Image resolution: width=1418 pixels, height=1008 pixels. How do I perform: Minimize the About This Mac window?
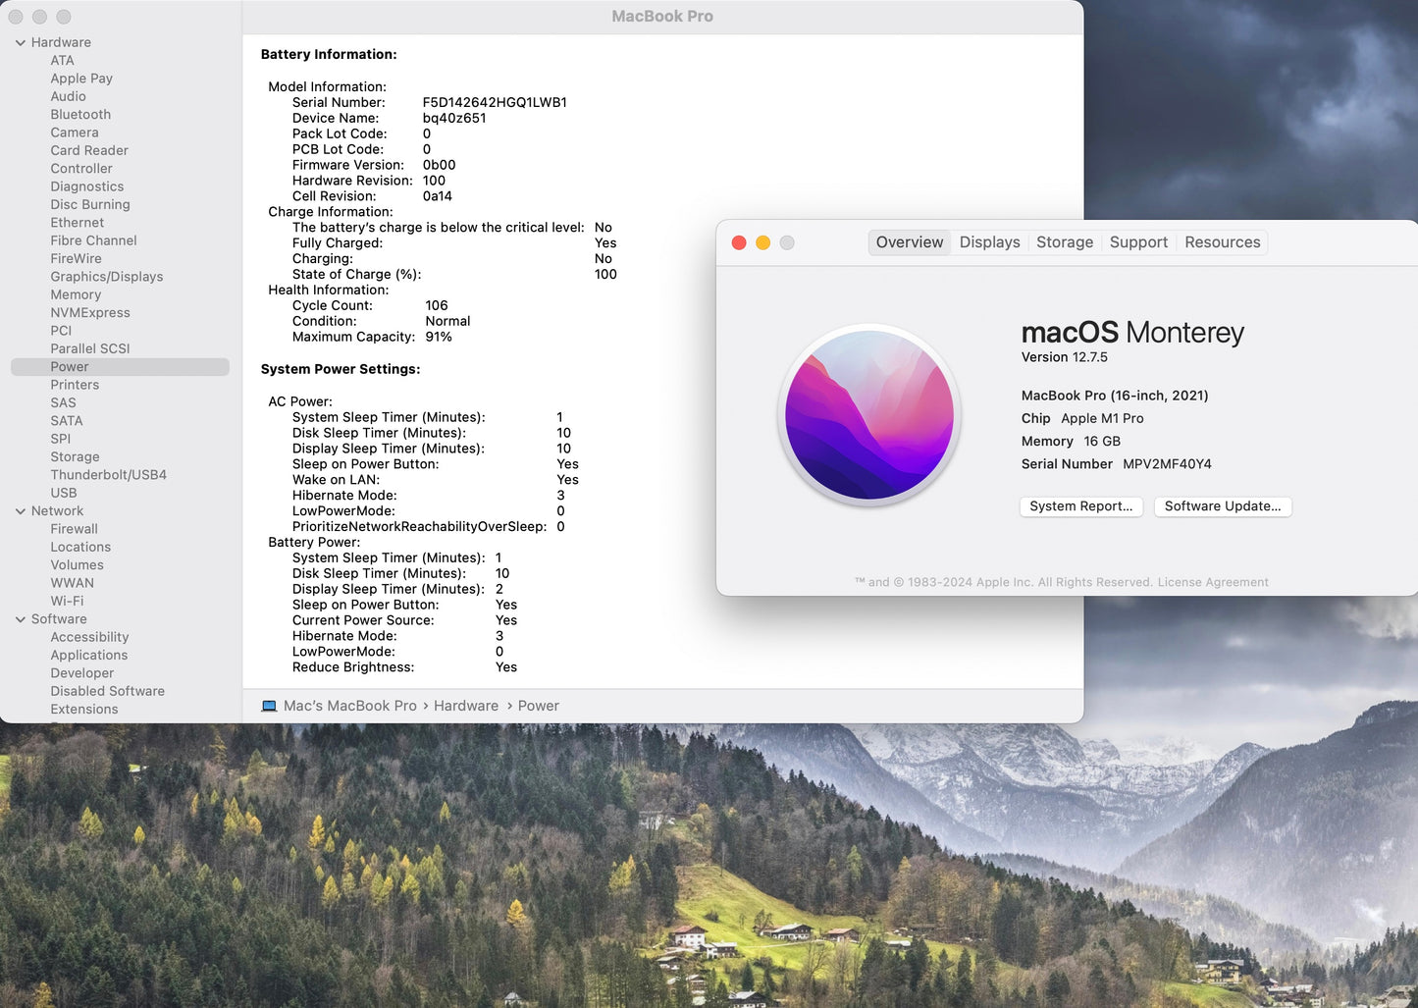762,242
